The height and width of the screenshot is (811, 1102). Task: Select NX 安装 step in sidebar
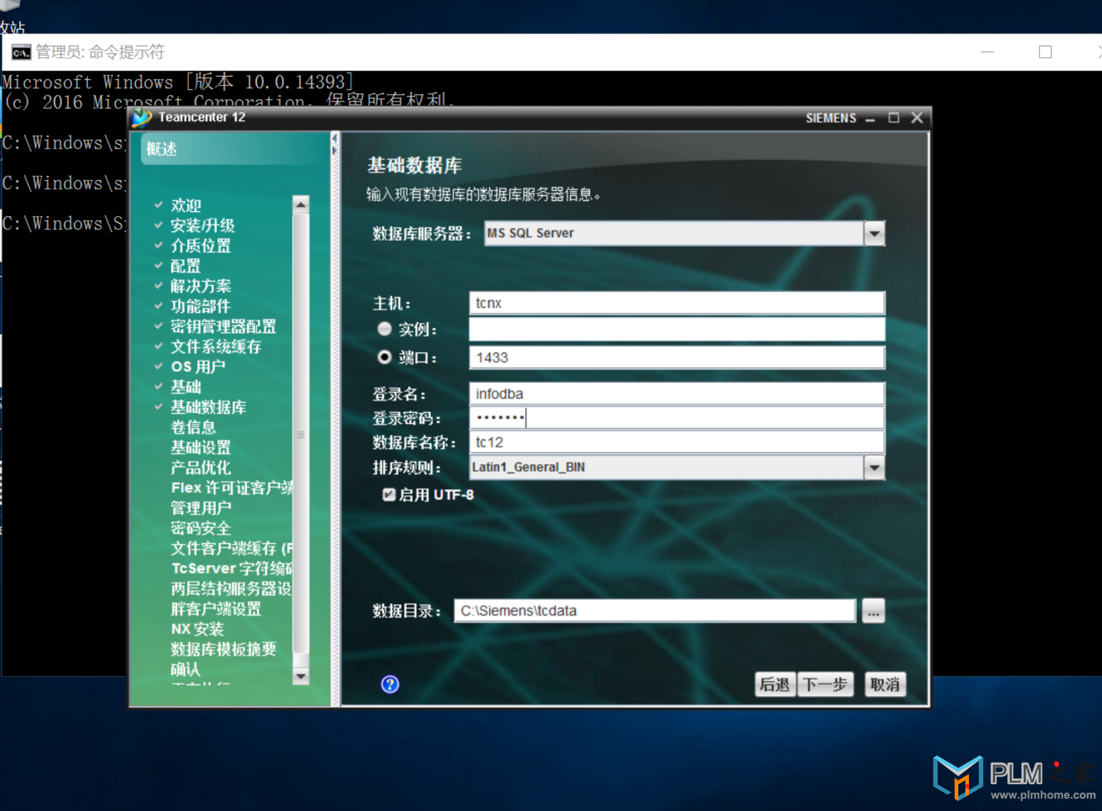(197, 629)
